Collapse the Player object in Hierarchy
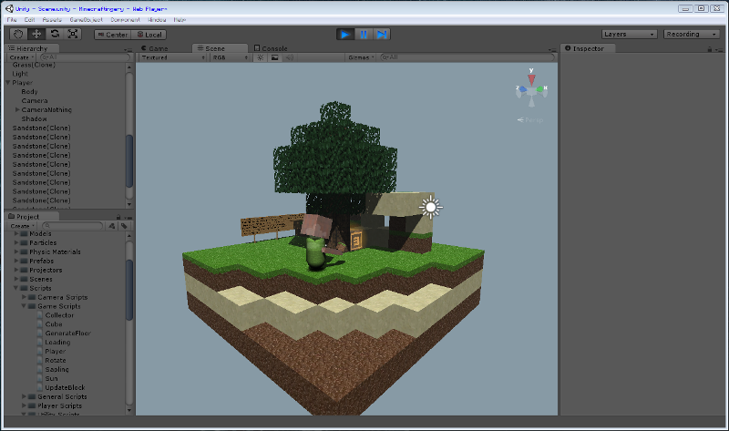The width and height of the screenshot is (729, 431). (8, 82)
